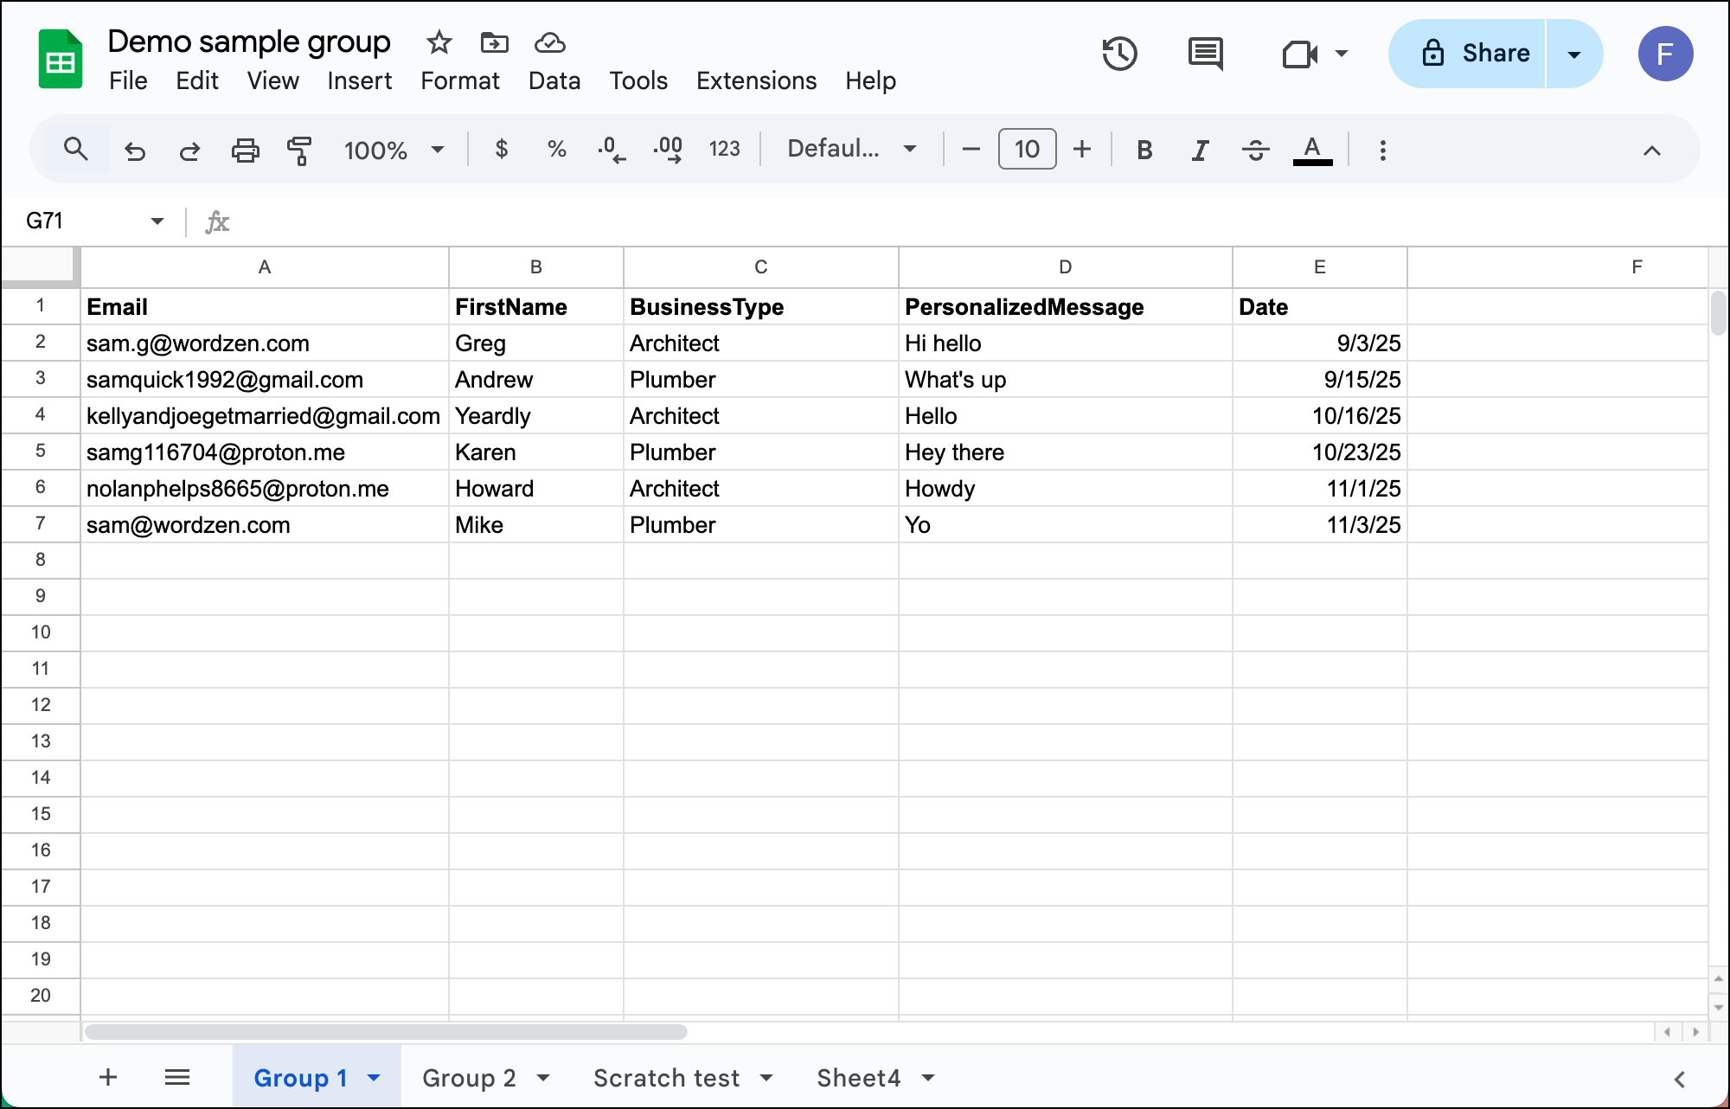Open the comments panel
This screenshot has width=1730, height=1109.
click(1204, 54)
